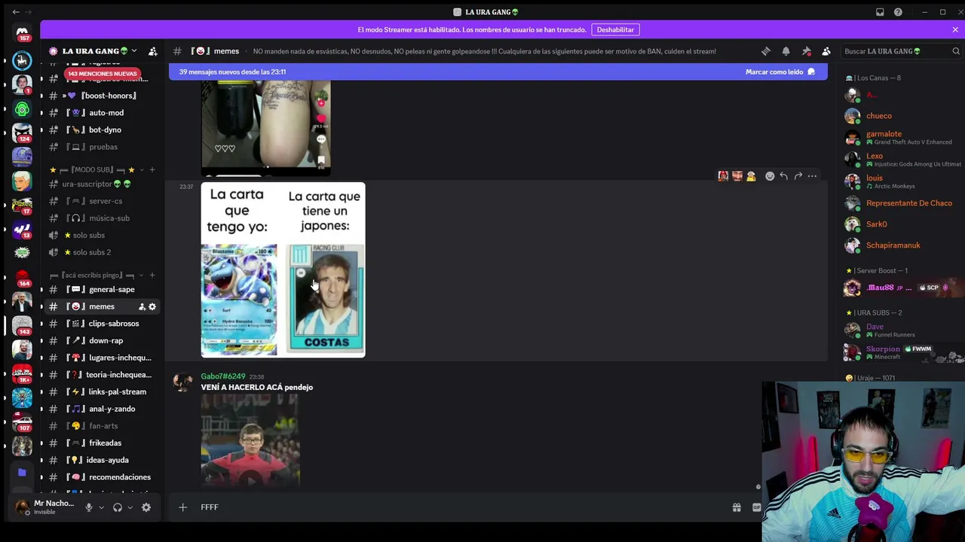This screenshot has width=965, height=542.
Task: Open the threads icon in channel header
Action: [x=766, y=51]
